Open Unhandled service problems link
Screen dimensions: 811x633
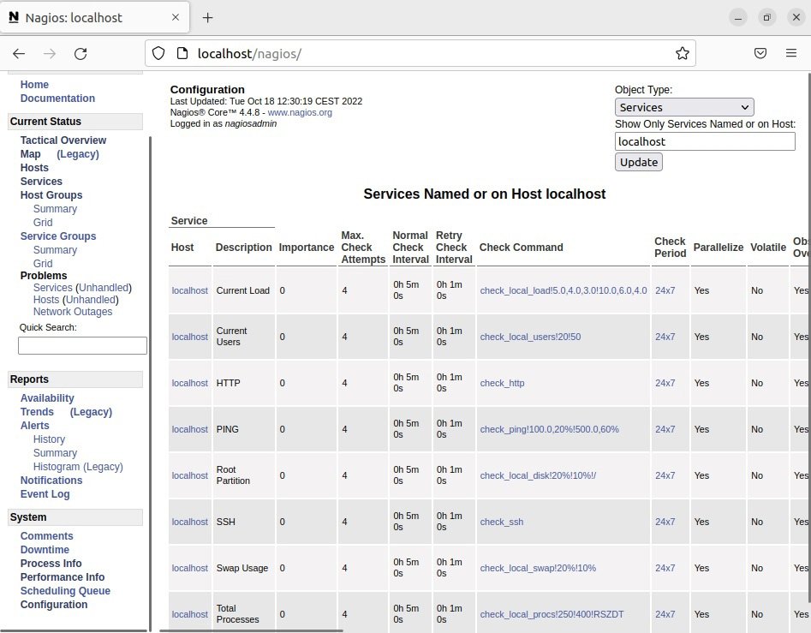click(x=105, y=288)
